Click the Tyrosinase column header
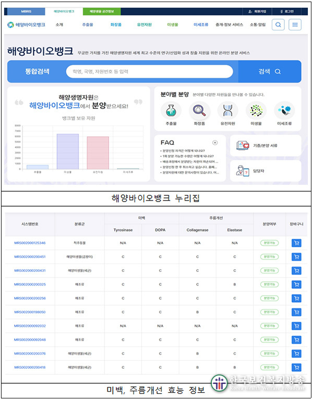 tap(123, 230)
